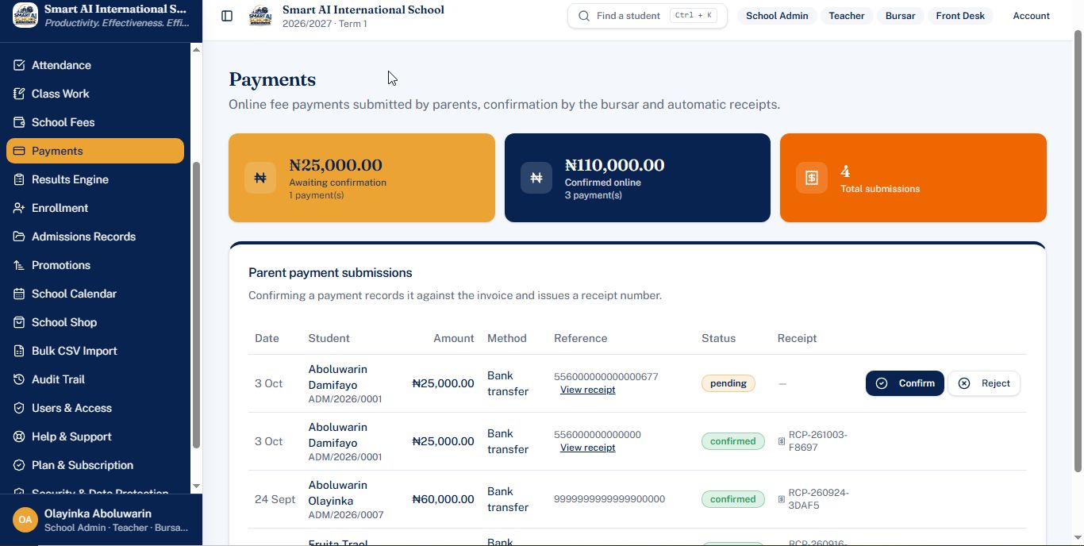Click the Admissions Records folder icon
The height and width of the screenshot is (546, 1084).
click(x=19, y=236)
